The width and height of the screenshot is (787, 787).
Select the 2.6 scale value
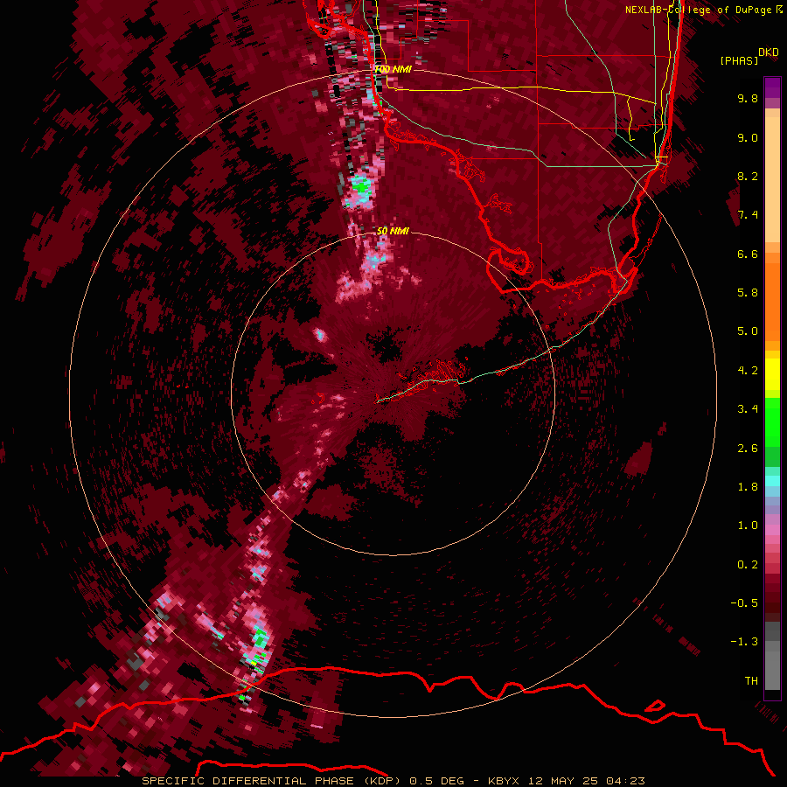[x=748, y=449]
